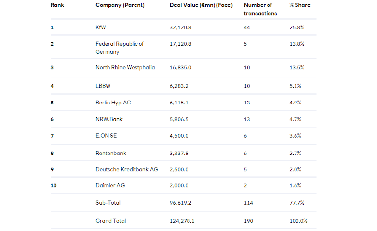This screenshot has height=231, width=377.
Task: Select KfW's deal value 32,120.8
Action: coord(181,28)
